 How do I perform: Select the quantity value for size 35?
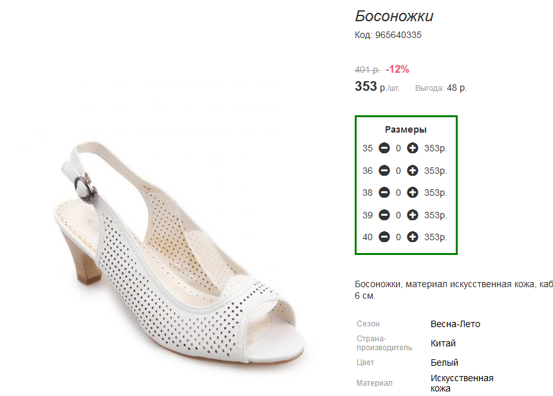coord(398,149)
